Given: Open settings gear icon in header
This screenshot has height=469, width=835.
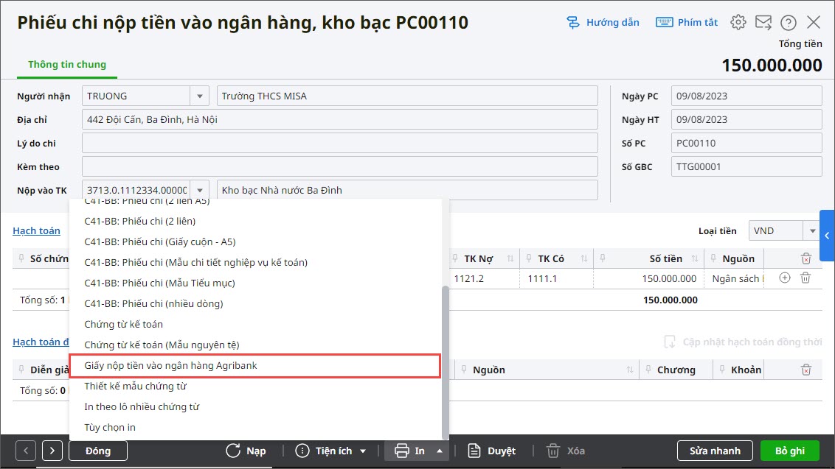Looking at the screenshot, I should [x=738, y=22].
